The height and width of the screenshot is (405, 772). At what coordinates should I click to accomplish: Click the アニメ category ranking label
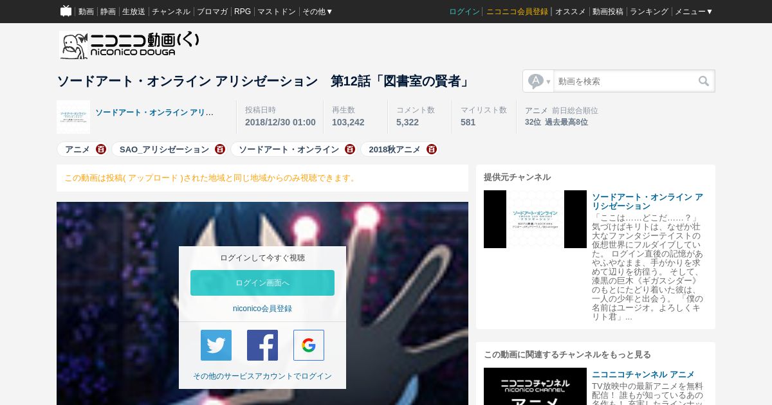pos(537,111)
